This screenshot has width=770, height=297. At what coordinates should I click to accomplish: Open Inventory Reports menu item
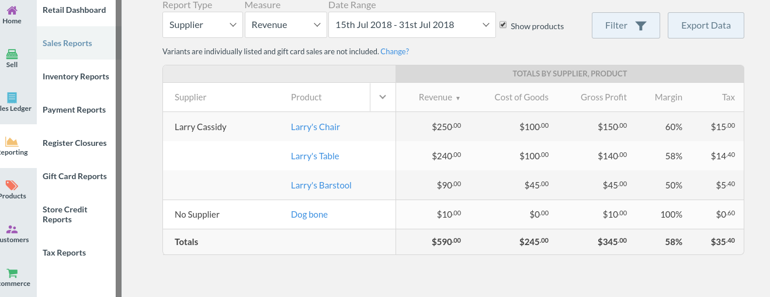point(76,76)
